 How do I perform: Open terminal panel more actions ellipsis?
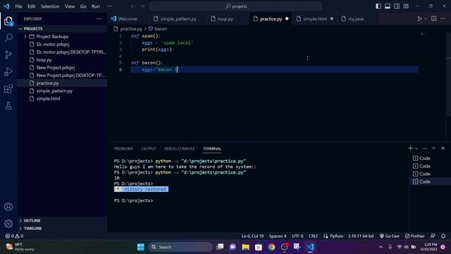424,148
